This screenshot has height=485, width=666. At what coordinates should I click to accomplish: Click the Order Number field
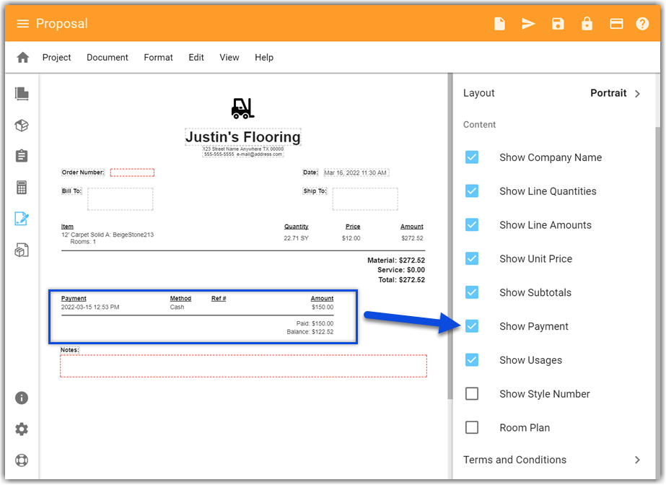coord(132,172)
